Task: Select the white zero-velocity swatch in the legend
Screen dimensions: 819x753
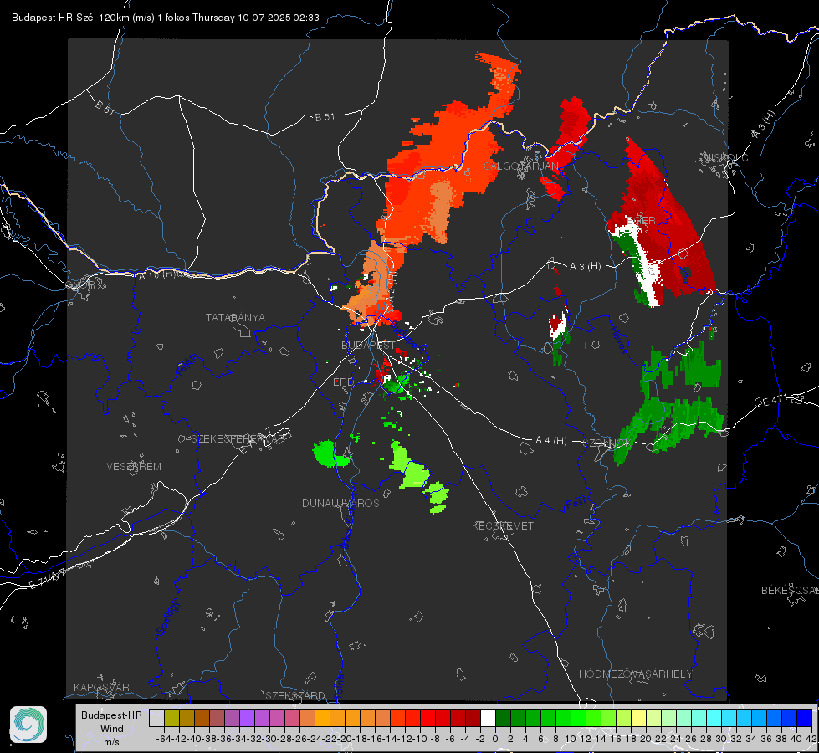Action: [x=488, y=718]
